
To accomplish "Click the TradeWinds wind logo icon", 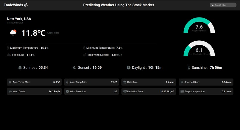I will coord(26,5).
